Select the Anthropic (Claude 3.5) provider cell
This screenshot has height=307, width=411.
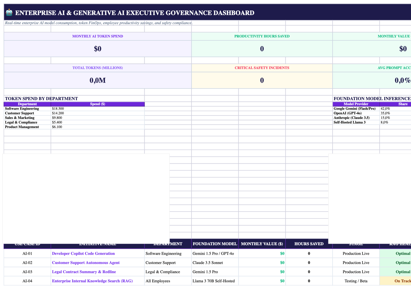(x=356, y=118)
